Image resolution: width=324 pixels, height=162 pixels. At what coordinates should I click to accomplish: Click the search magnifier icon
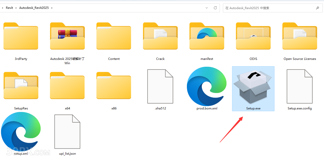[x=317, y=8]
